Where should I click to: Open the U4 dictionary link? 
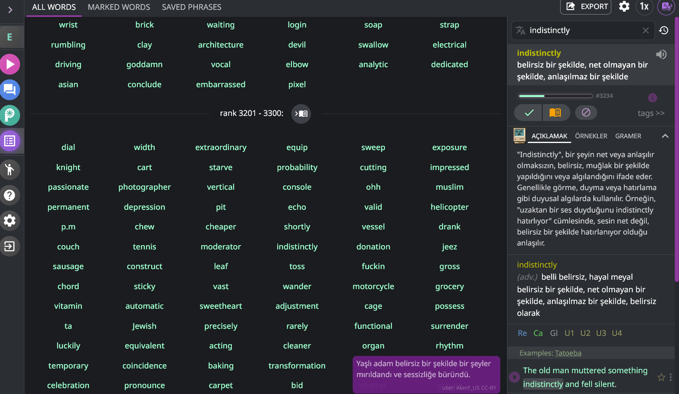617,333
